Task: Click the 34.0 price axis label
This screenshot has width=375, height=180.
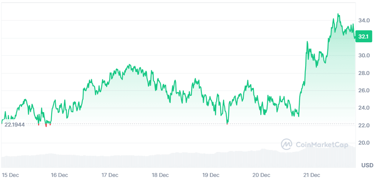Action: click(364, 20)
